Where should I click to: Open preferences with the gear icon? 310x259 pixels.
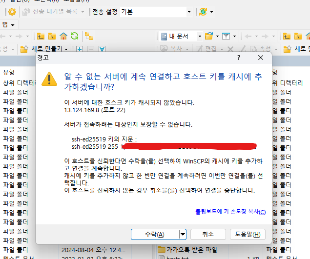(x=12, y=12)
